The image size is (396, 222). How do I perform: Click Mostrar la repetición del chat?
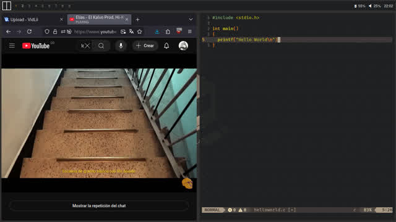pyautogui.click(x=99, y=205)
